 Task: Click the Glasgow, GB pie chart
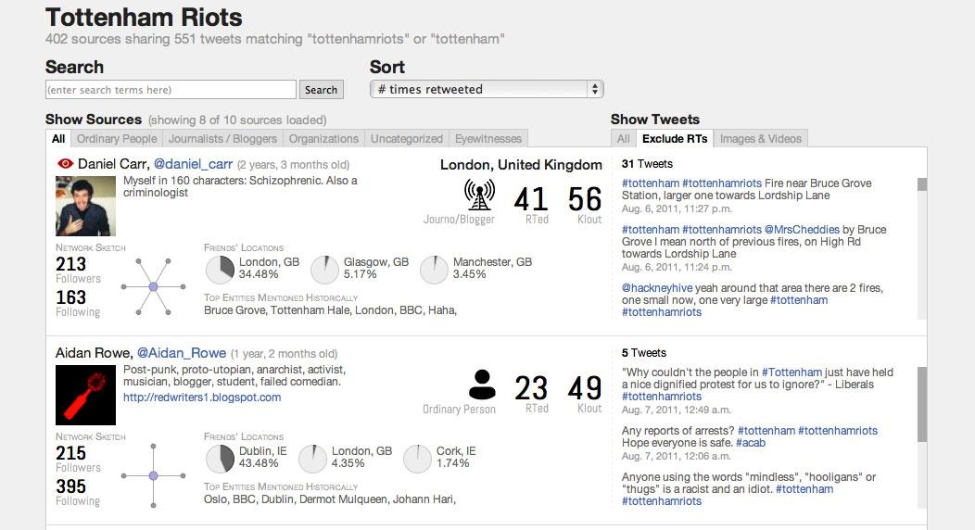(325, 270)
